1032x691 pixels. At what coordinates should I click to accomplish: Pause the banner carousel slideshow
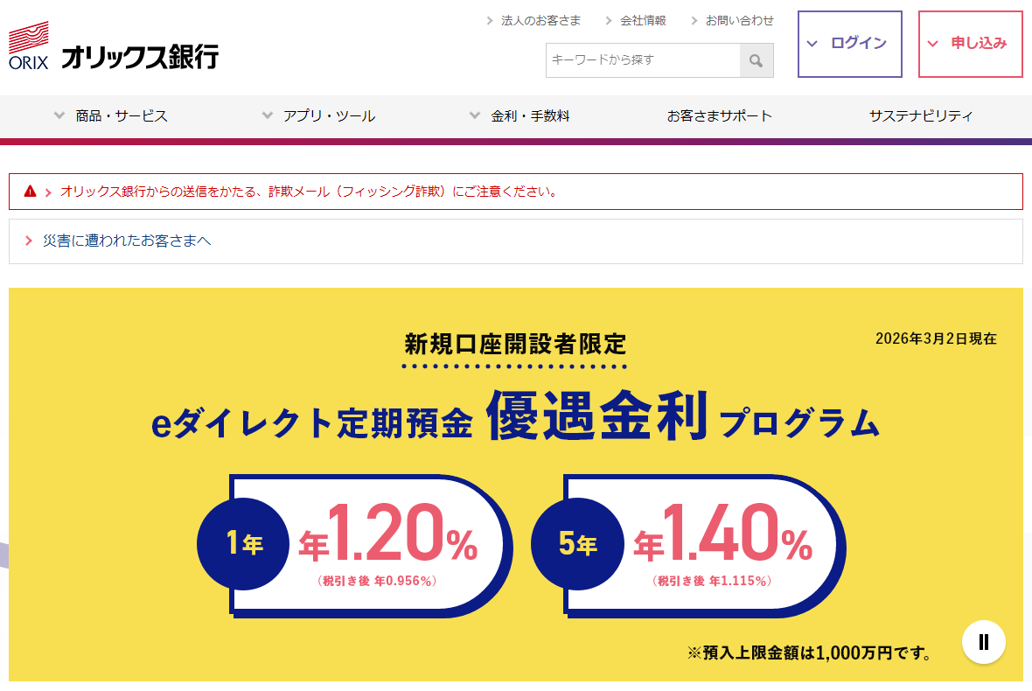pos(984,642)
